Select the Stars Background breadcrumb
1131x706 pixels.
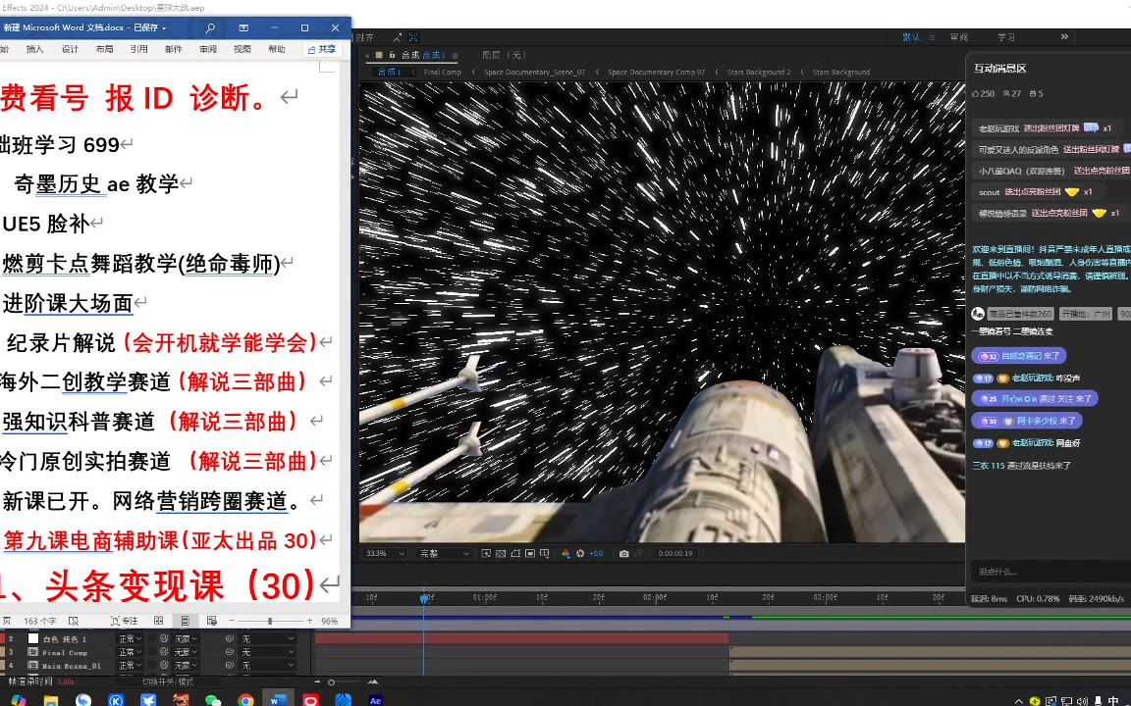(x=841, y=72)
